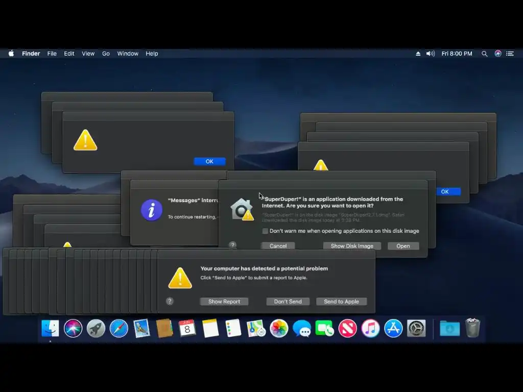
Task: Open Launchpad rocket icon in dock
Action: click(x=96, y=328)
